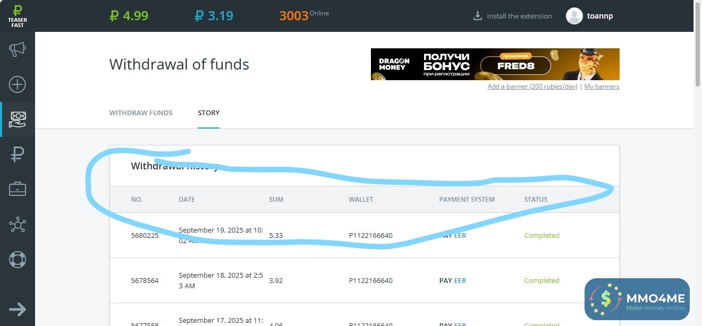
Task: Click the megaphone icon in sidebar
Action: [x=18, y=50]
